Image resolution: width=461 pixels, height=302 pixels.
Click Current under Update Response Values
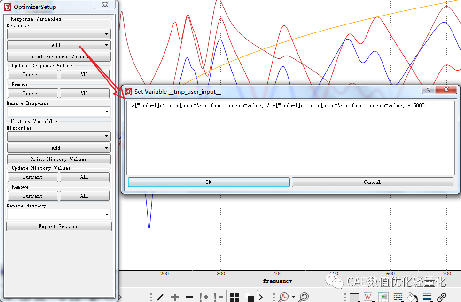[33, 74]
